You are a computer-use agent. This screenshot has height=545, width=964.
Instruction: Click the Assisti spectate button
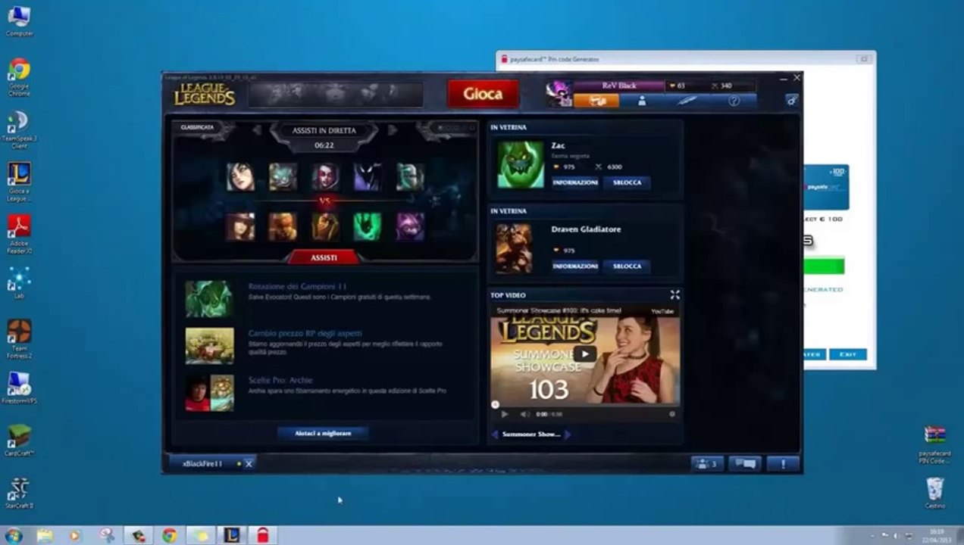click(x=324, y=258)
